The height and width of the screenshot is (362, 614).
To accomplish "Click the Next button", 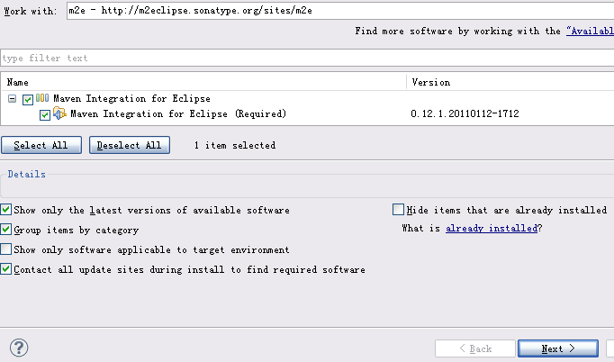I will [x=558, y=348].
